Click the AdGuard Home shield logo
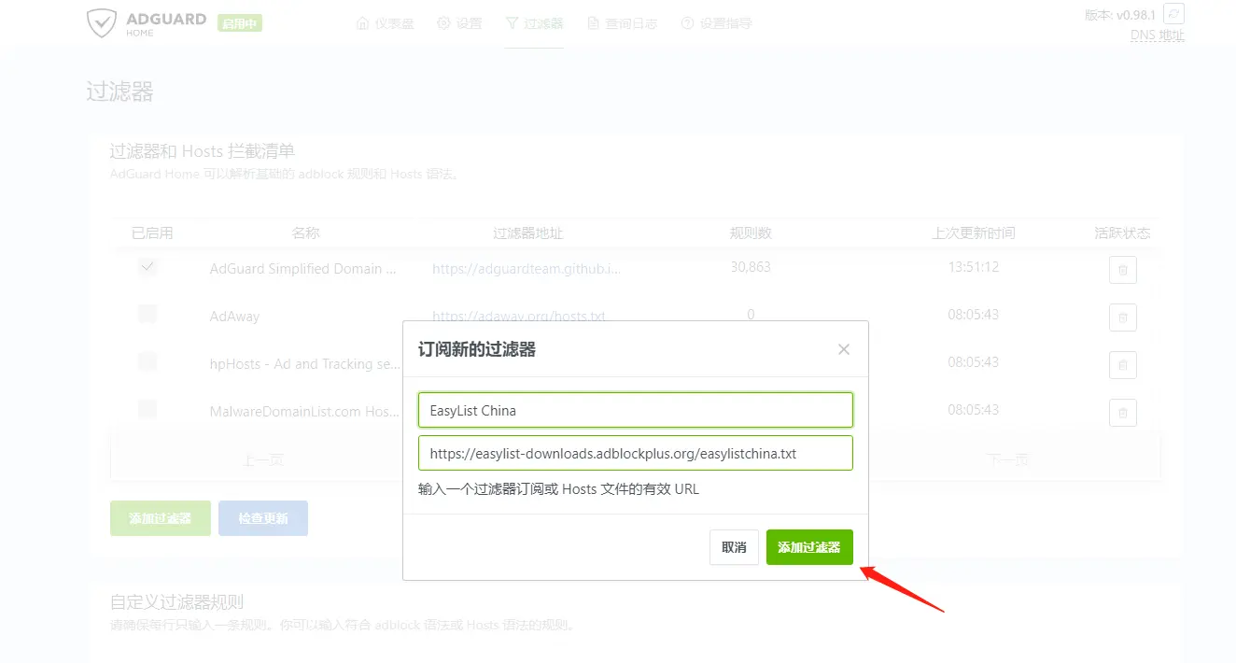 point(101,24)
